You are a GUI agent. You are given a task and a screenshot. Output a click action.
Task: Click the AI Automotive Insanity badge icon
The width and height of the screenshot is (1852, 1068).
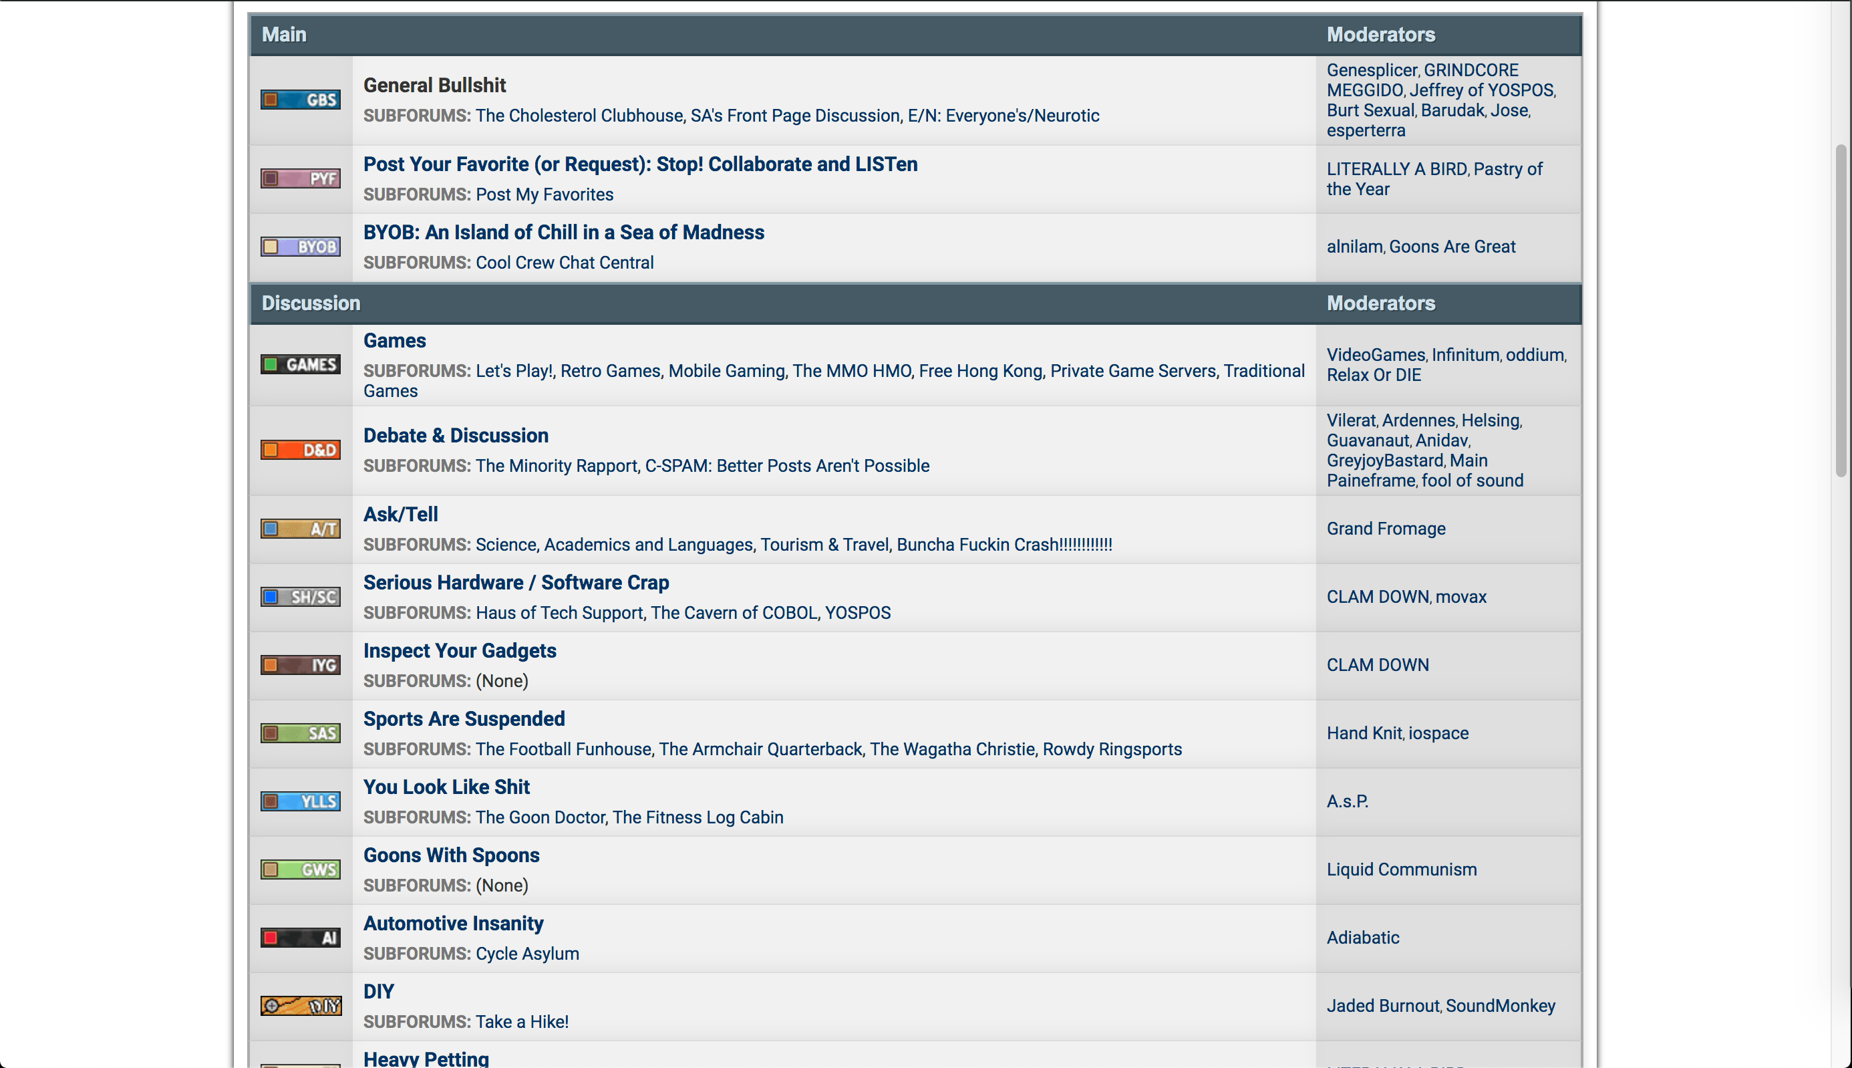click(x=300, y=938)
